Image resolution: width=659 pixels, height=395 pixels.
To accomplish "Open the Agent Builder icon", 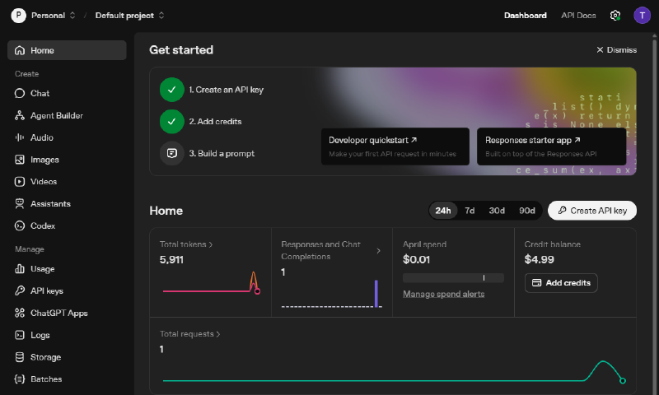I will pyautogui.click(x=19, y=115).
